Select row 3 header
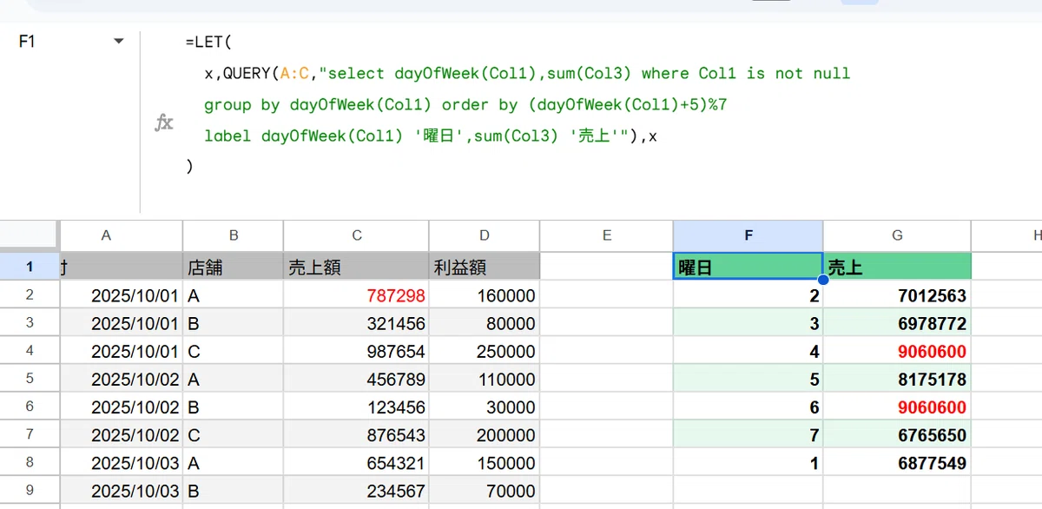This screenshot has width=1042, height=509. point(29,323)
